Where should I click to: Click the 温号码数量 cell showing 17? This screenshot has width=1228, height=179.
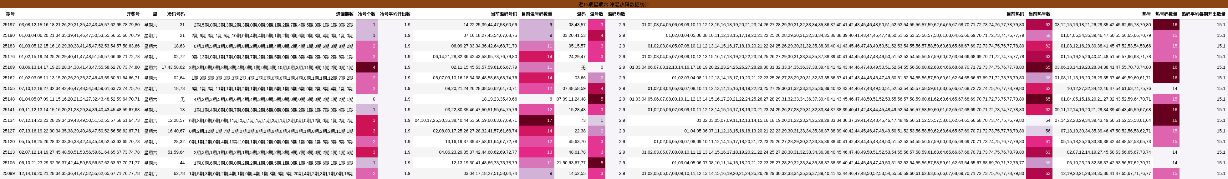(x=537, y=121)
